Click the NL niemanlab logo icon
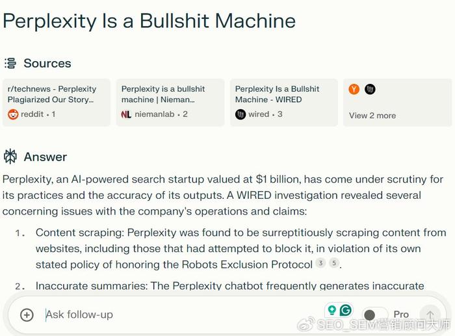 (126, 114)
